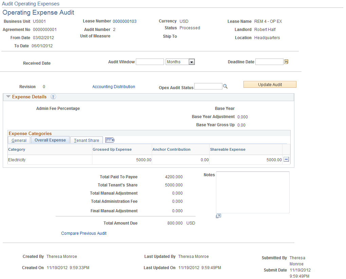Click the minus icon to delete the Electricity row
This screenshot has width=346, height=279.
pyautogui.click(x=286, y=159)
